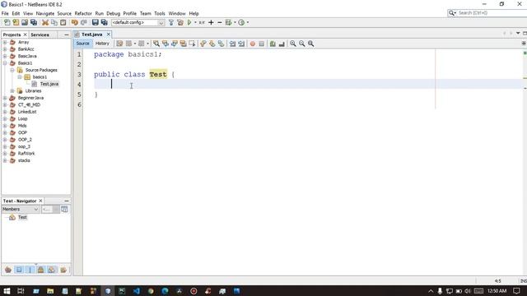The height and width of the screenshot is (296, 527).
Task: Open the Tools menu
Action: [x=160, y=13]
